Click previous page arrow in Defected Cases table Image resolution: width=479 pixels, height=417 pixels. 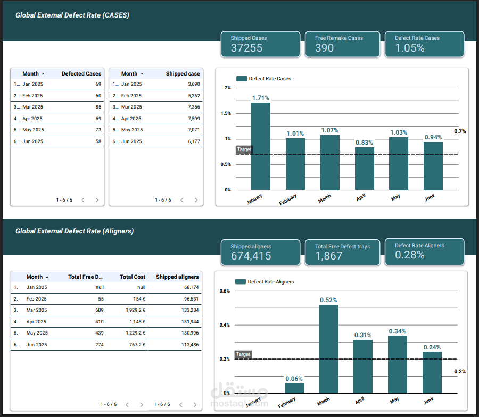83,200
